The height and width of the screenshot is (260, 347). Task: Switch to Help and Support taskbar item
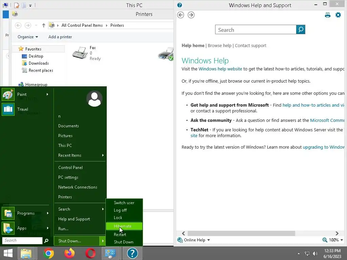pyautogui.click(x=132, y=253)
